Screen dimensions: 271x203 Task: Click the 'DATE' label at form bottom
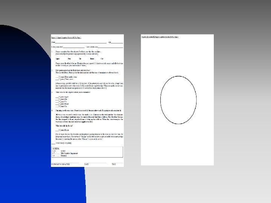87,164
